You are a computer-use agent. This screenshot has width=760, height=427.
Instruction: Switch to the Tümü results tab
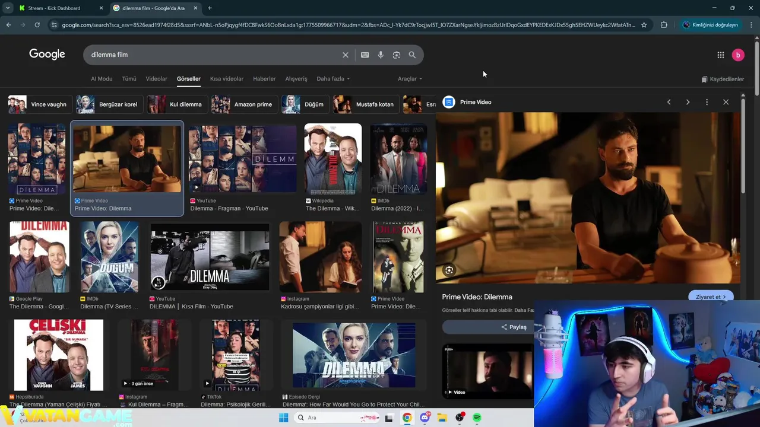point(129,79)
